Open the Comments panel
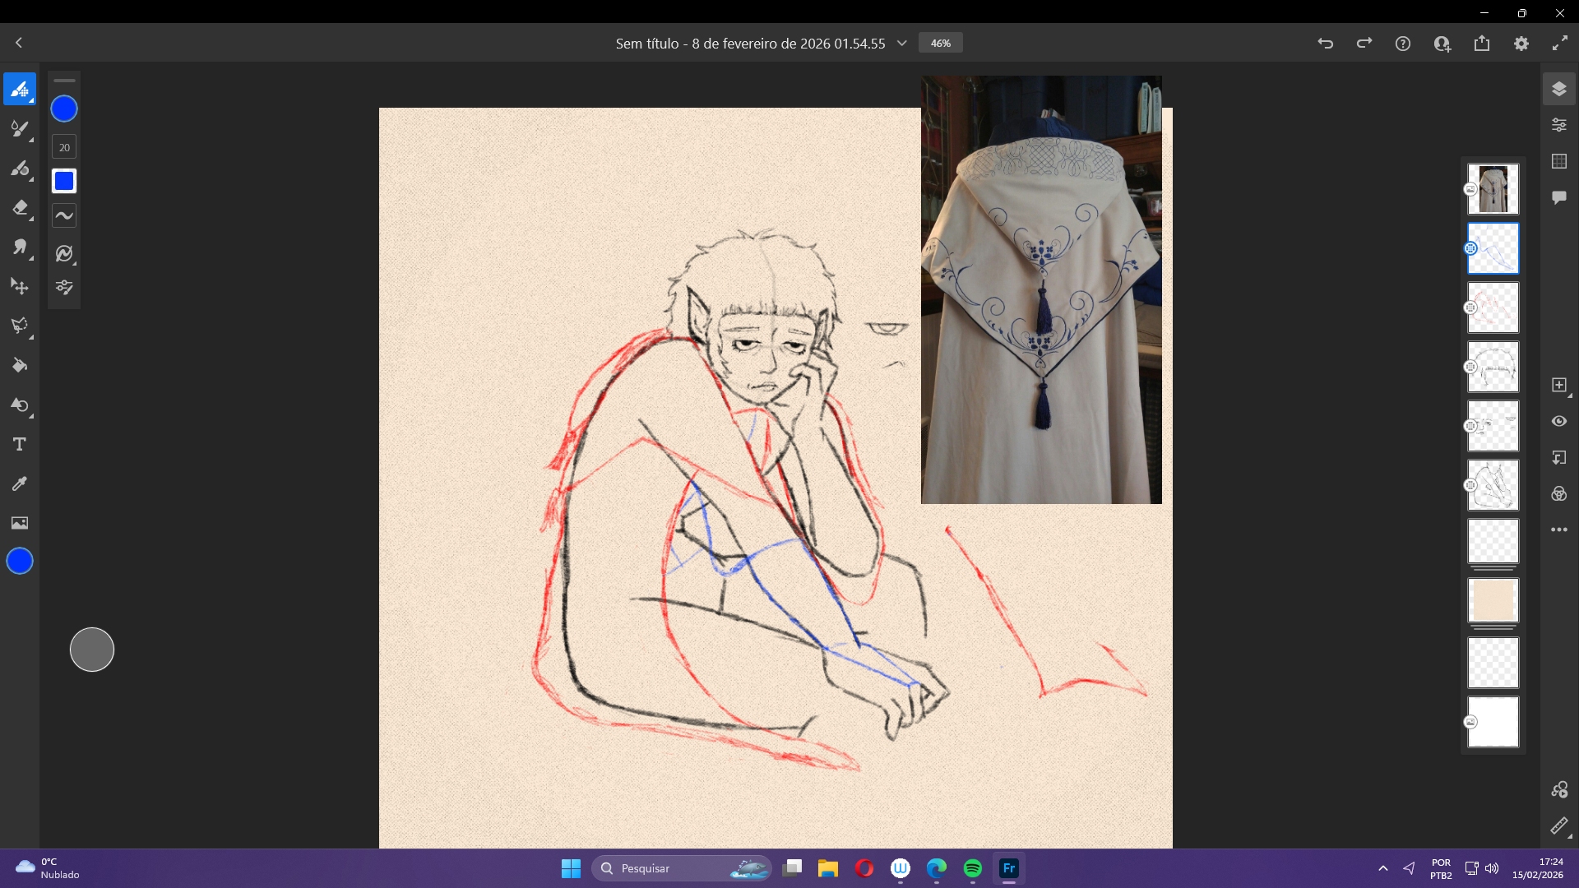 pyautogui.click(x=1558, y=197)
